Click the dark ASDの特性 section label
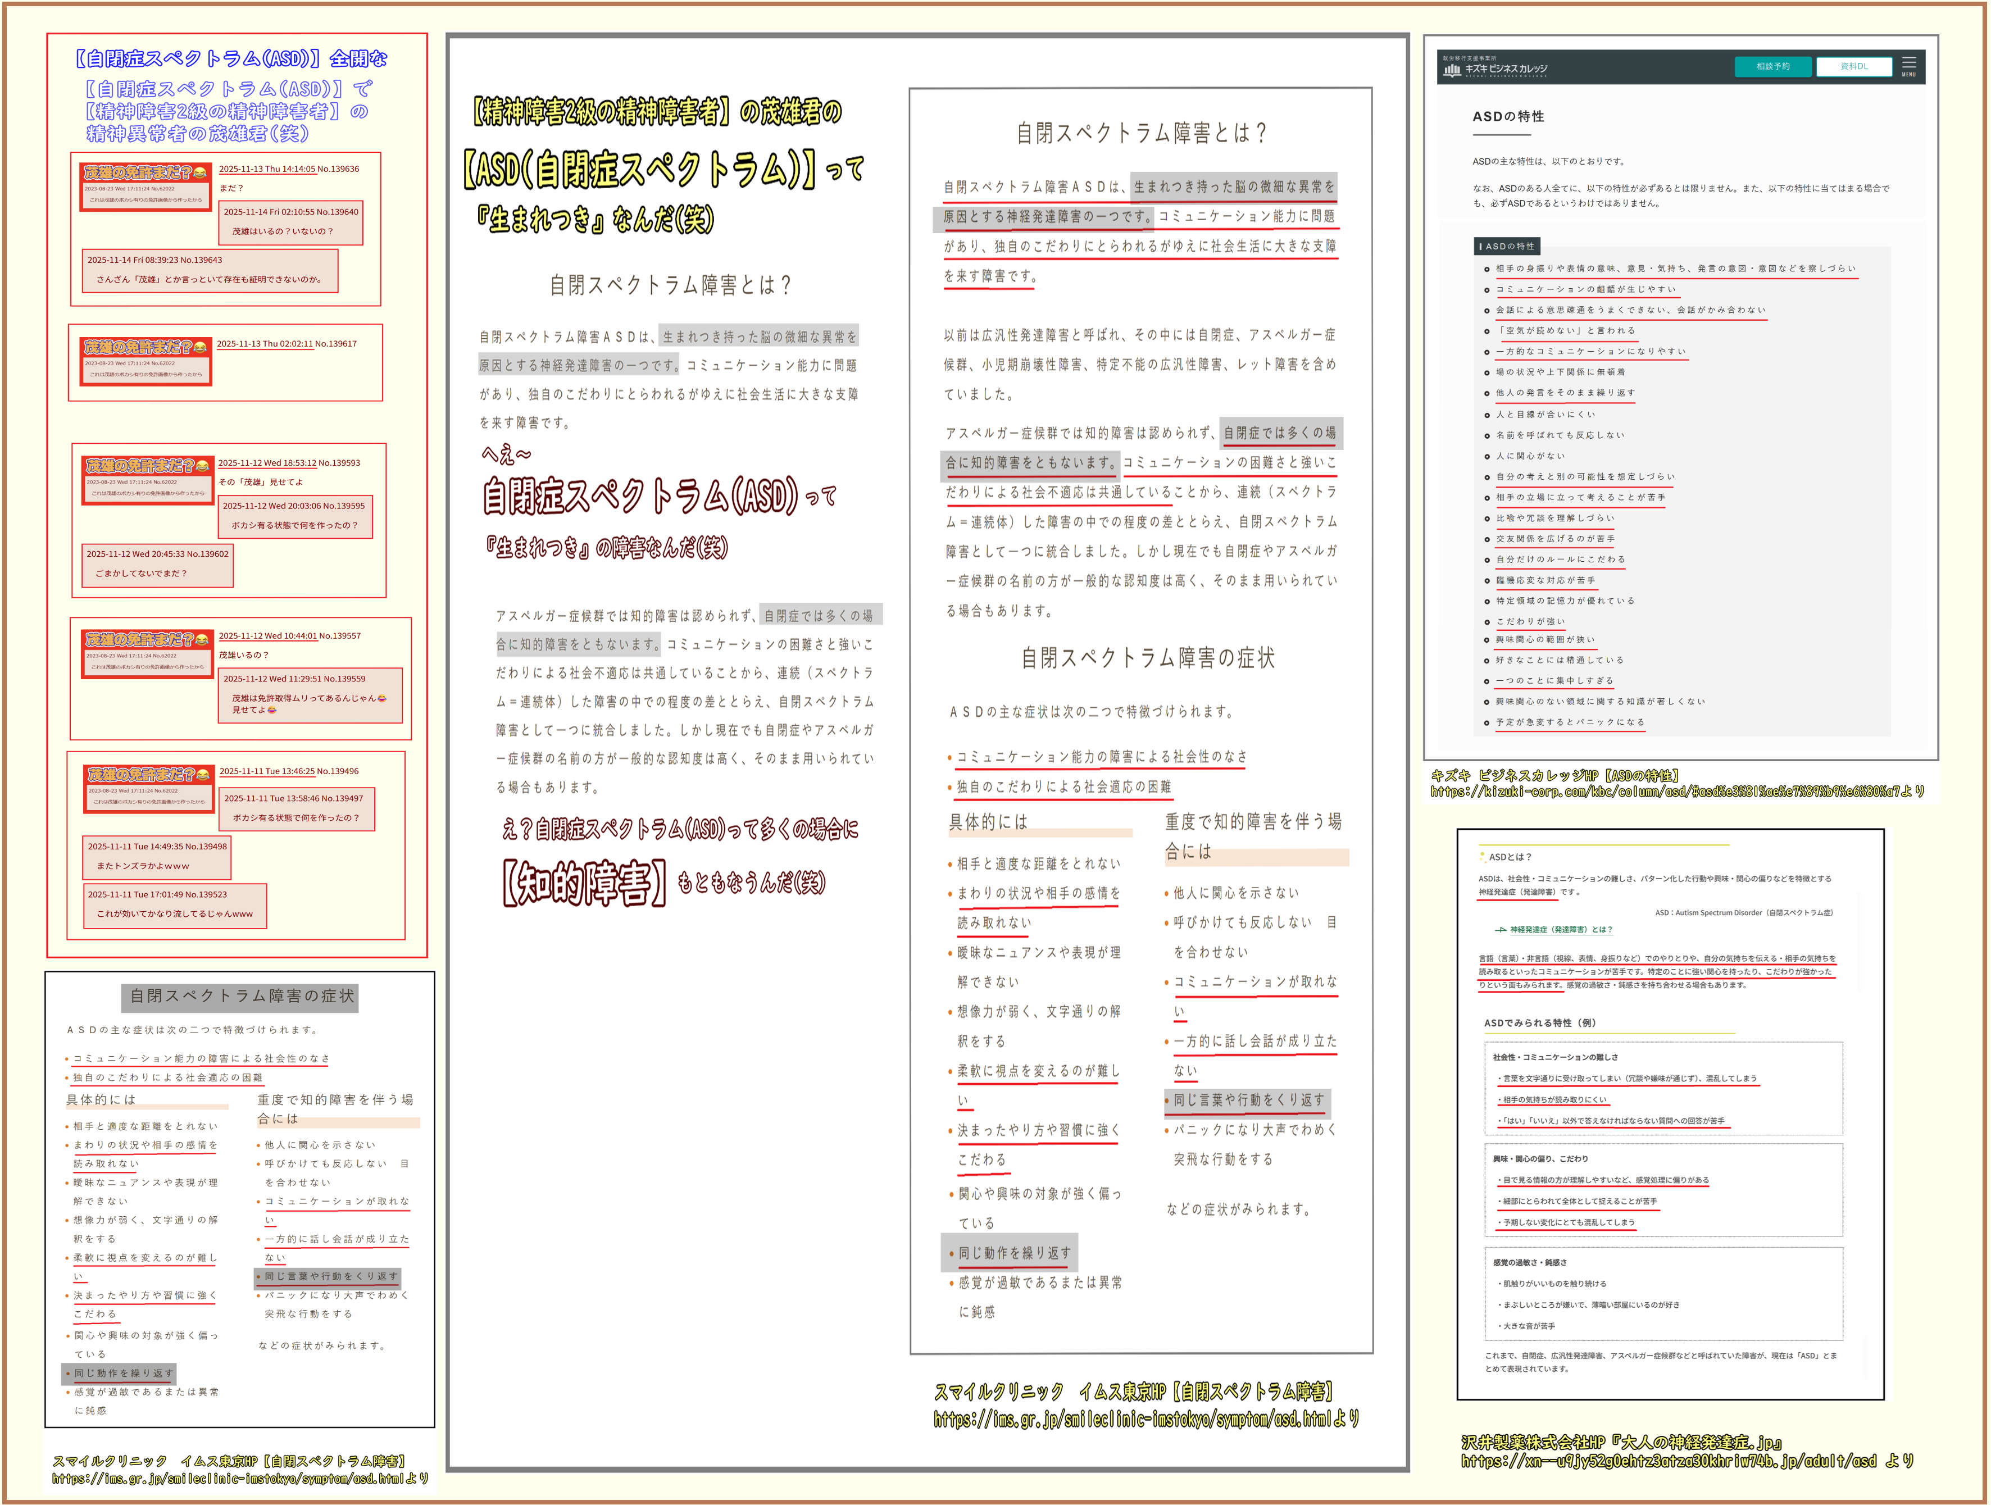 coord(1508,247)
